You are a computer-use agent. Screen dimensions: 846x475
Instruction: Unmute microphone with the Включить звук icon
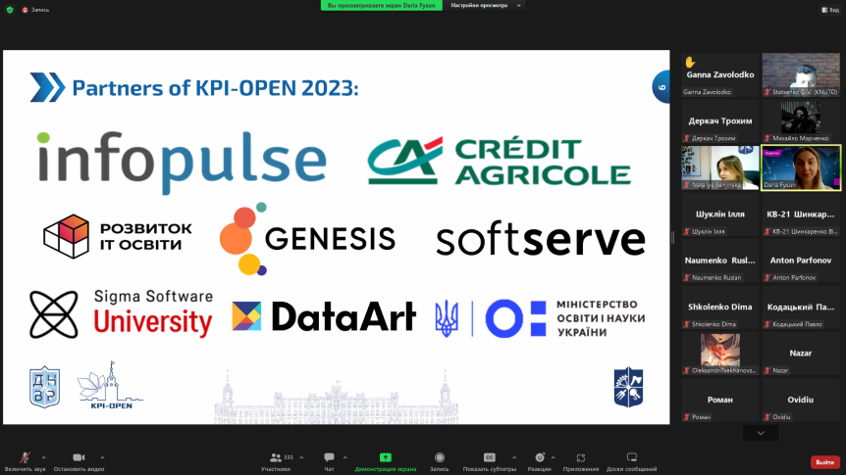(x=25, y=457)
